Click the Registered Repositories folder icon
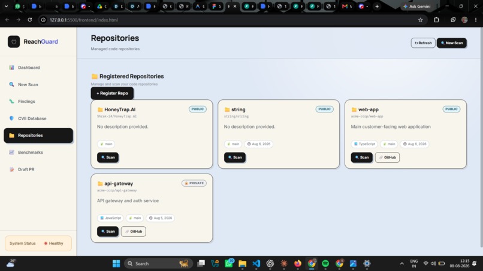483x271 pixels. coord(95,77)
